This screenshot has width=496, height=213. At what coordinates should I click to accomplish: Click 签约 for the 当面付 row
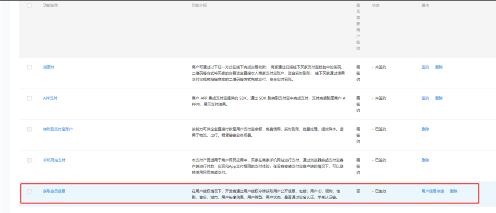[425, 67]
